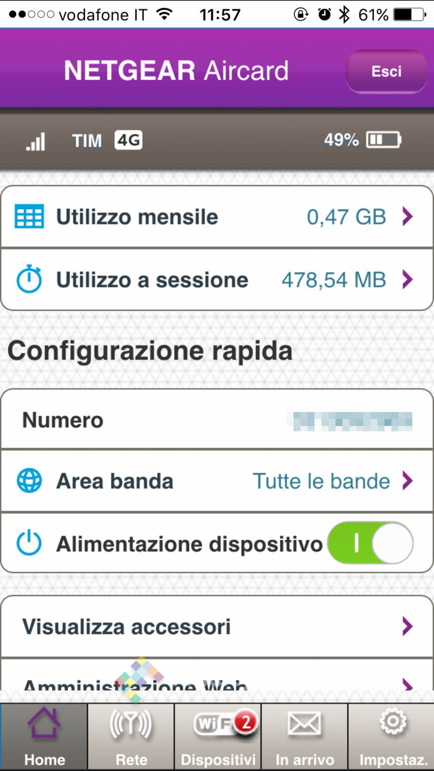The width and height of the screenshot is (434, 771).
Task: Tap the monthly usage calendar grid icon
Action: (29, 216)
